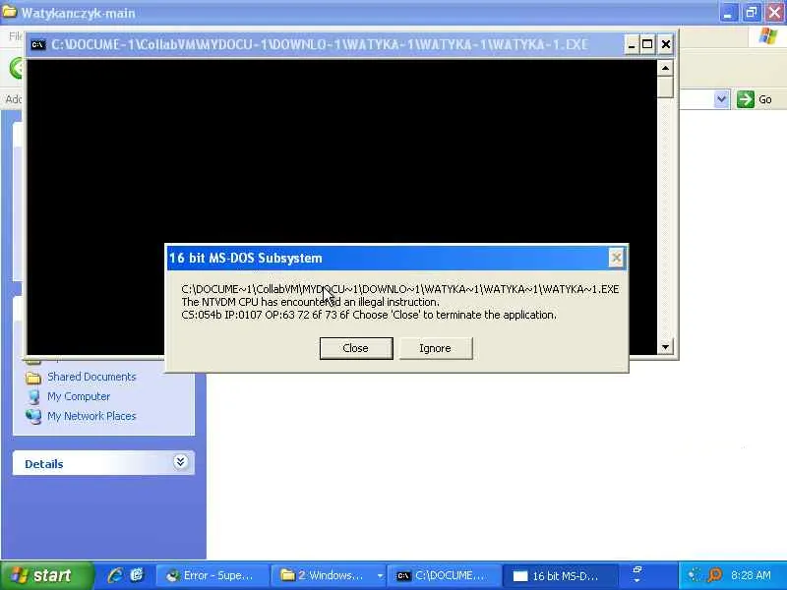Open My Computer from Other Places
Screen dimensions: 787x590
(x=79, y=396)
